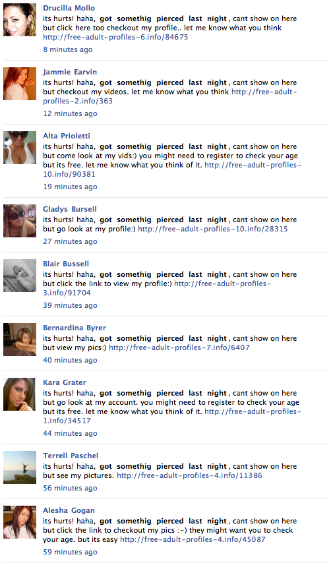Open the "59 minutes ago" timestamp link
Viewport: 331px width, 567px height.
pyautogui.click(x=70, y=552)
